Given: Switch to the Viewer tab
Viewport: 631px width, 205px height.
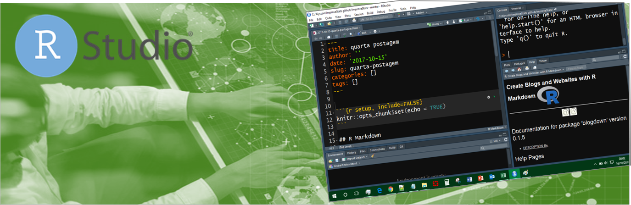Looking at the screenshot, I should pos(543,61).
